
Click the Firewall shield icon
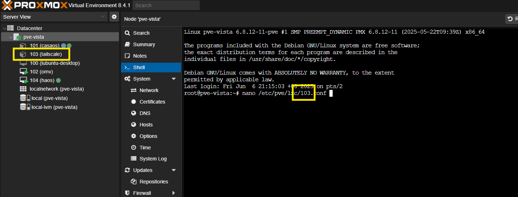click(127, 193)
